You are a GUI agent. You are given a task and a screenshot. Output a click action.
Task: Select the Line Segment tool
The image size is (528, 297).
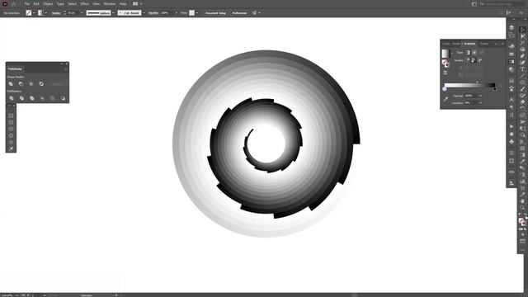(x=522, y=76)
